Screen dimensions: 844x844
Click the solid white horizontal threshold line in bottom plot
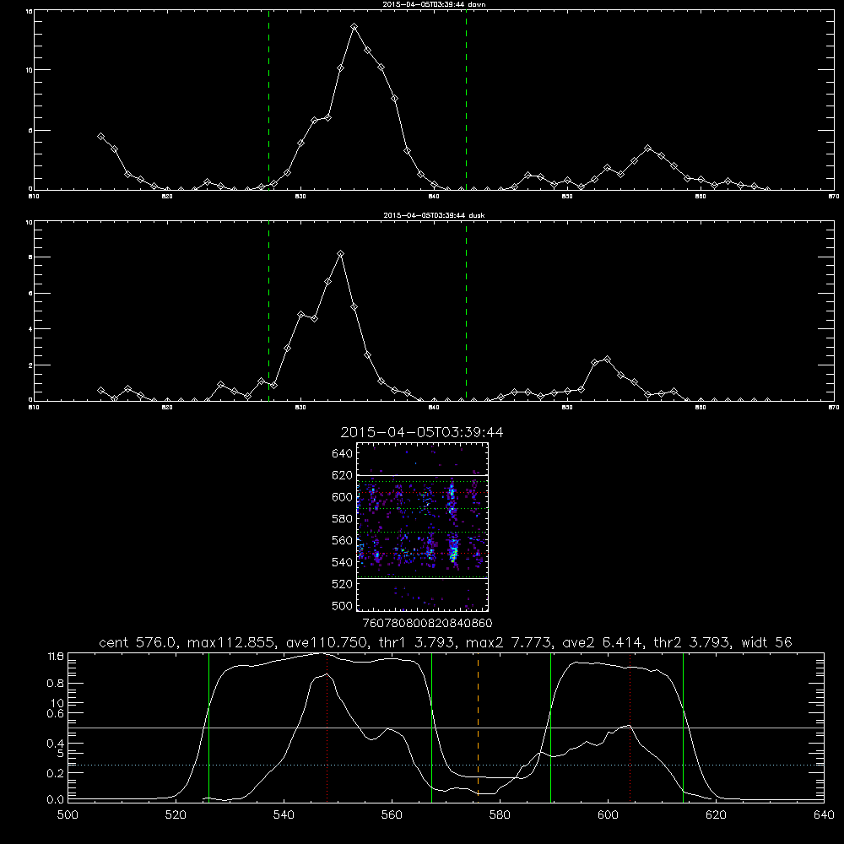446,728
